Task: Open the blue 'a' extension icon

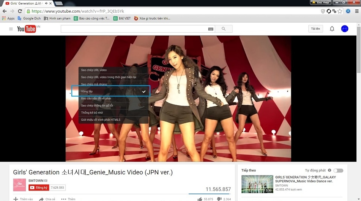Action: coord(348,11)
